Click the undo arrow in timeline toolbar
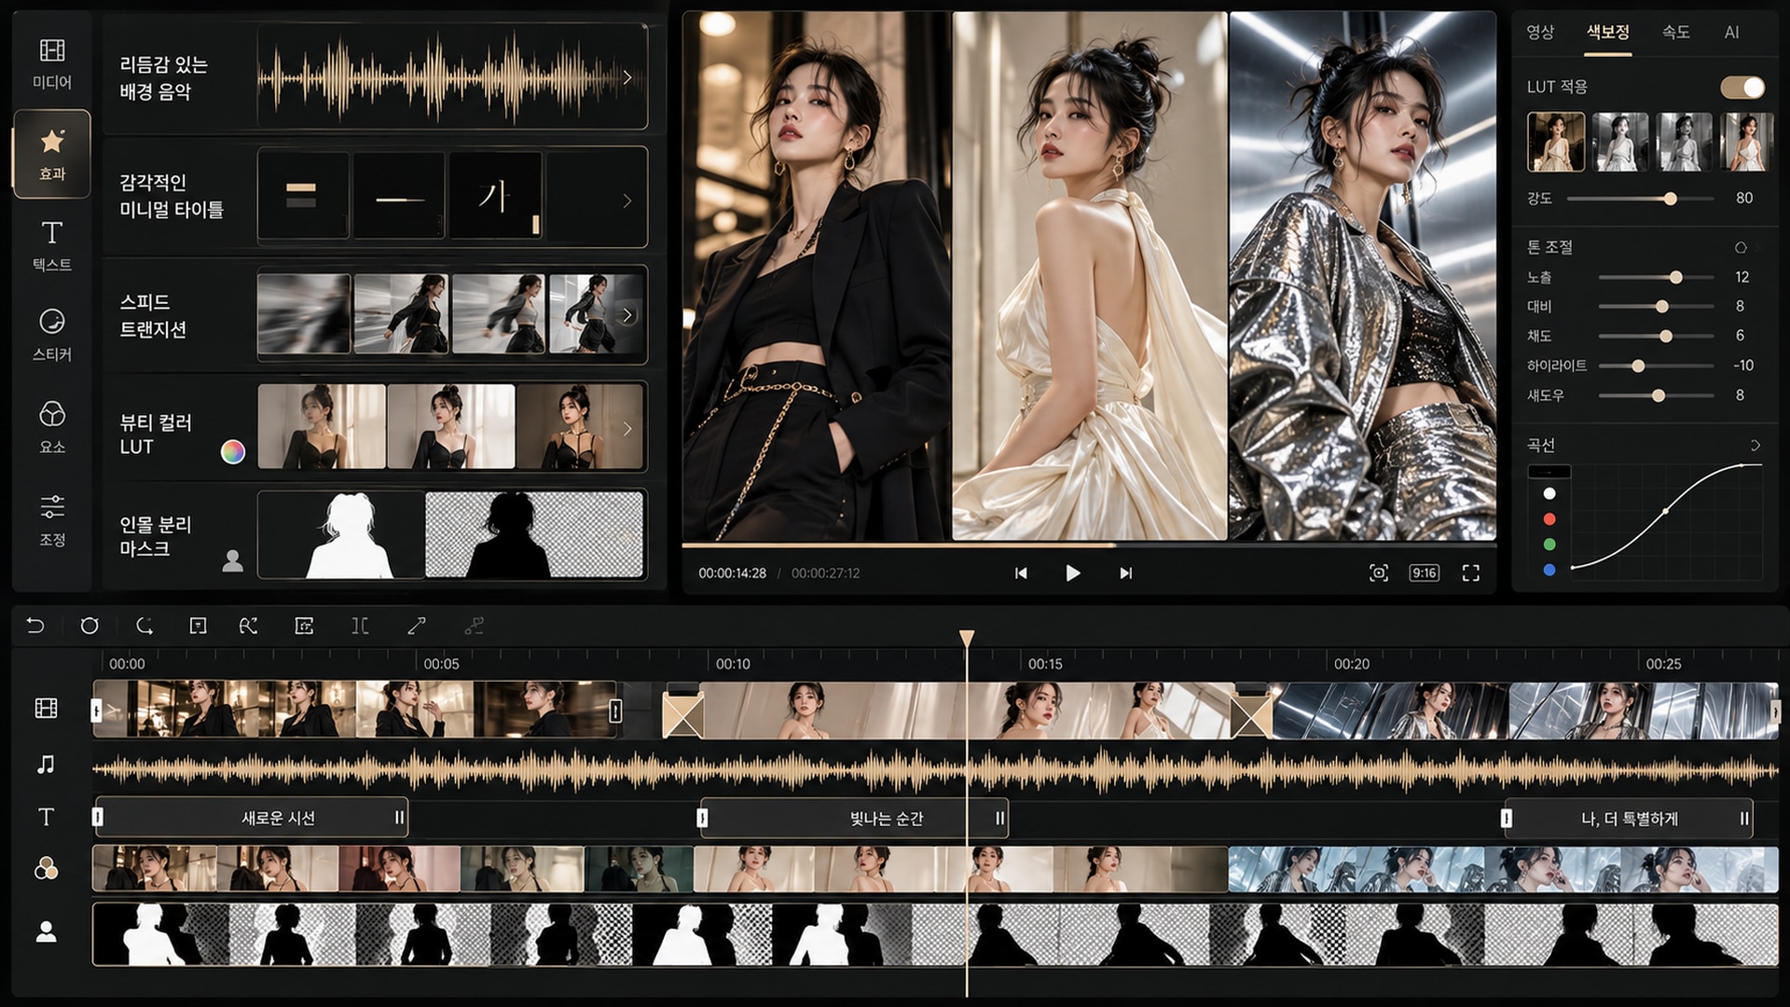Image resolution: width=1790 pixels, height=1007 pixels. 35,626
